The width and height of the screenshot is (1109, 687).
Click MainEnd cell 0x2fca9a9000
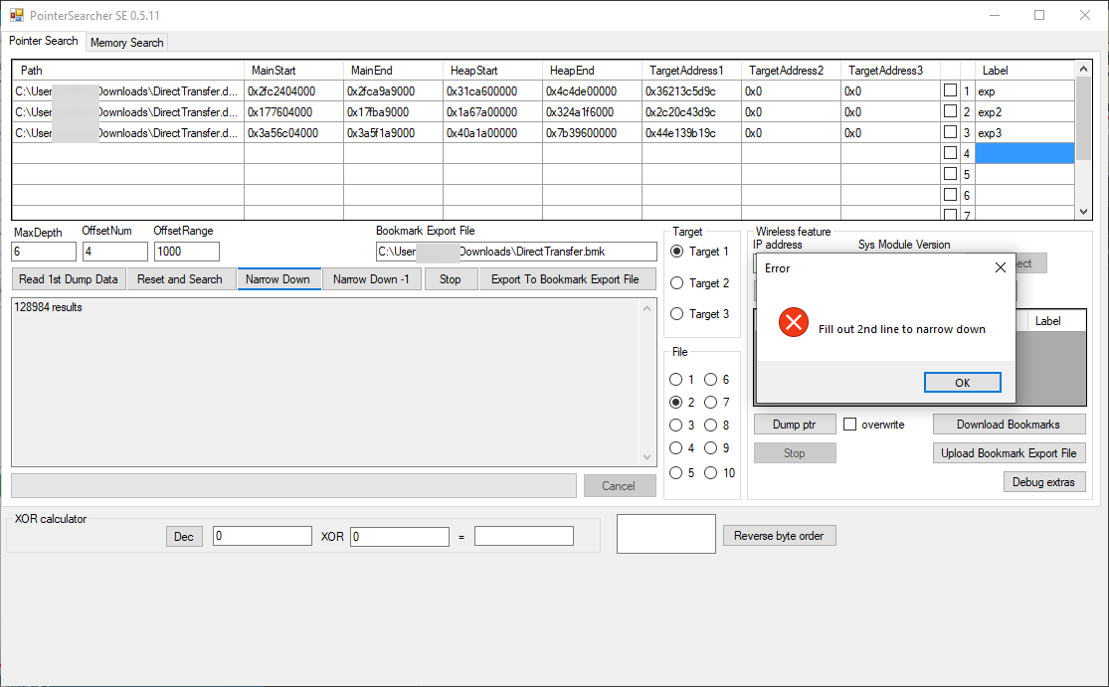pyautogui.click(x=393, y=91)
